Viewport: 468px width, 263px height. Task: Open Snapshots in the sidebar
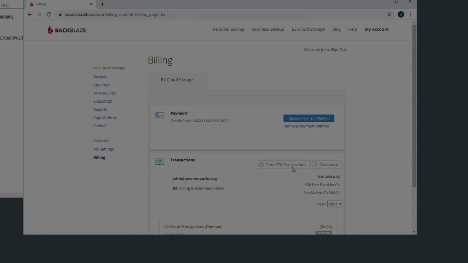(102, 101)
